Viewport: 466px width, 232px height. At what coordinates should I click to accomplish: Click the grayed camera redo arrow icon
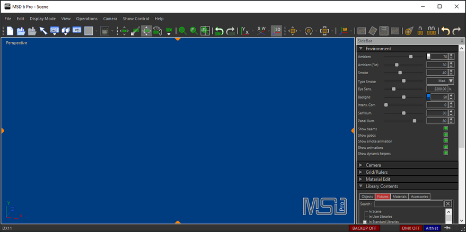[x=230, y=31]
